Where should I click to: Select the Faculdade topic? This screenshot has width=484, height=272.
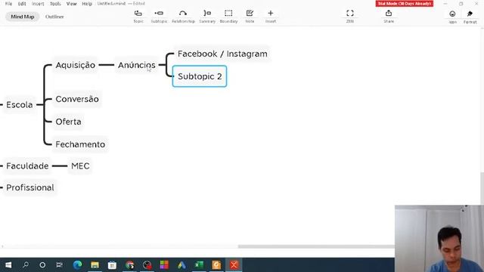point(27,166)
